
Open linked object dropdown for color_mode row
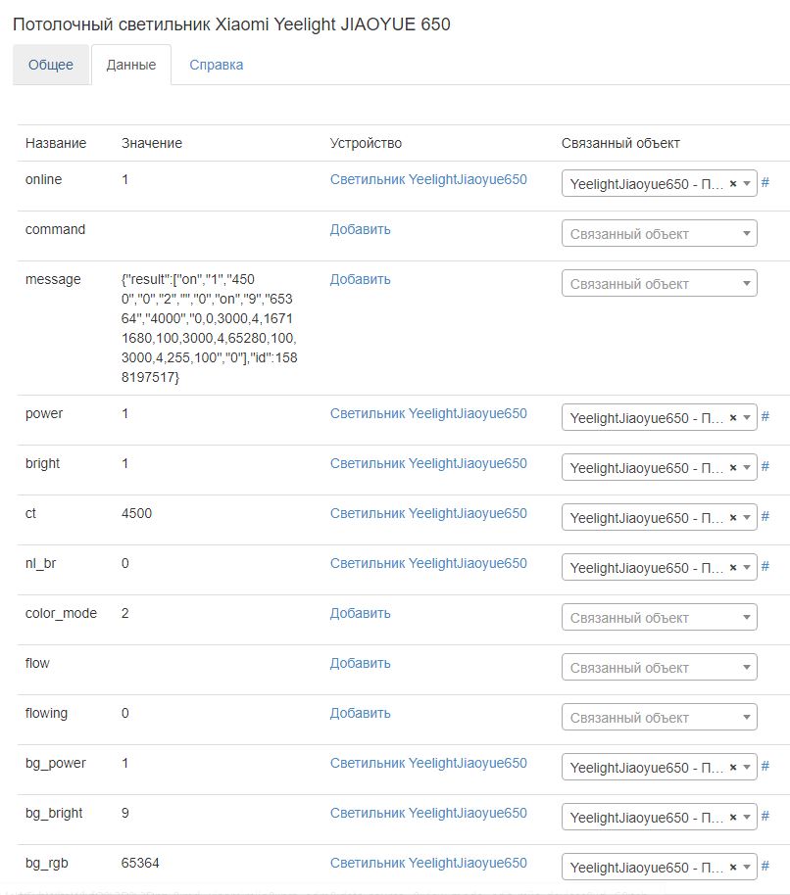(660, 617)
